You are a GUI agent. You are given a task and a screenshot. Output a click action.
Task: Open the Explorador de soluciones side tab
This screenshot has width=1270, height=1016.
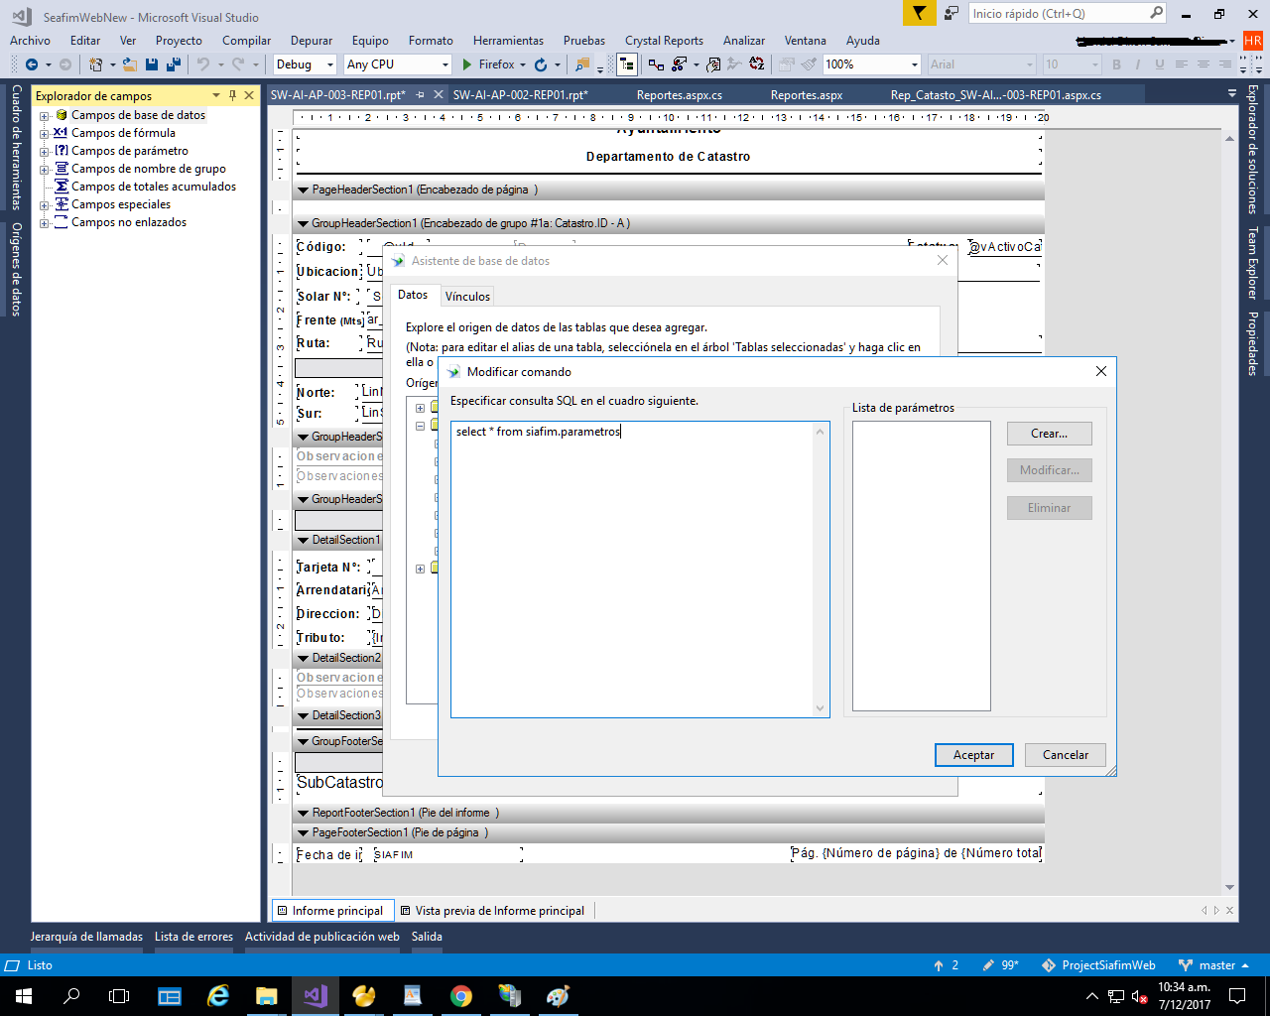pyautogui.click(x=1252, y=149)
